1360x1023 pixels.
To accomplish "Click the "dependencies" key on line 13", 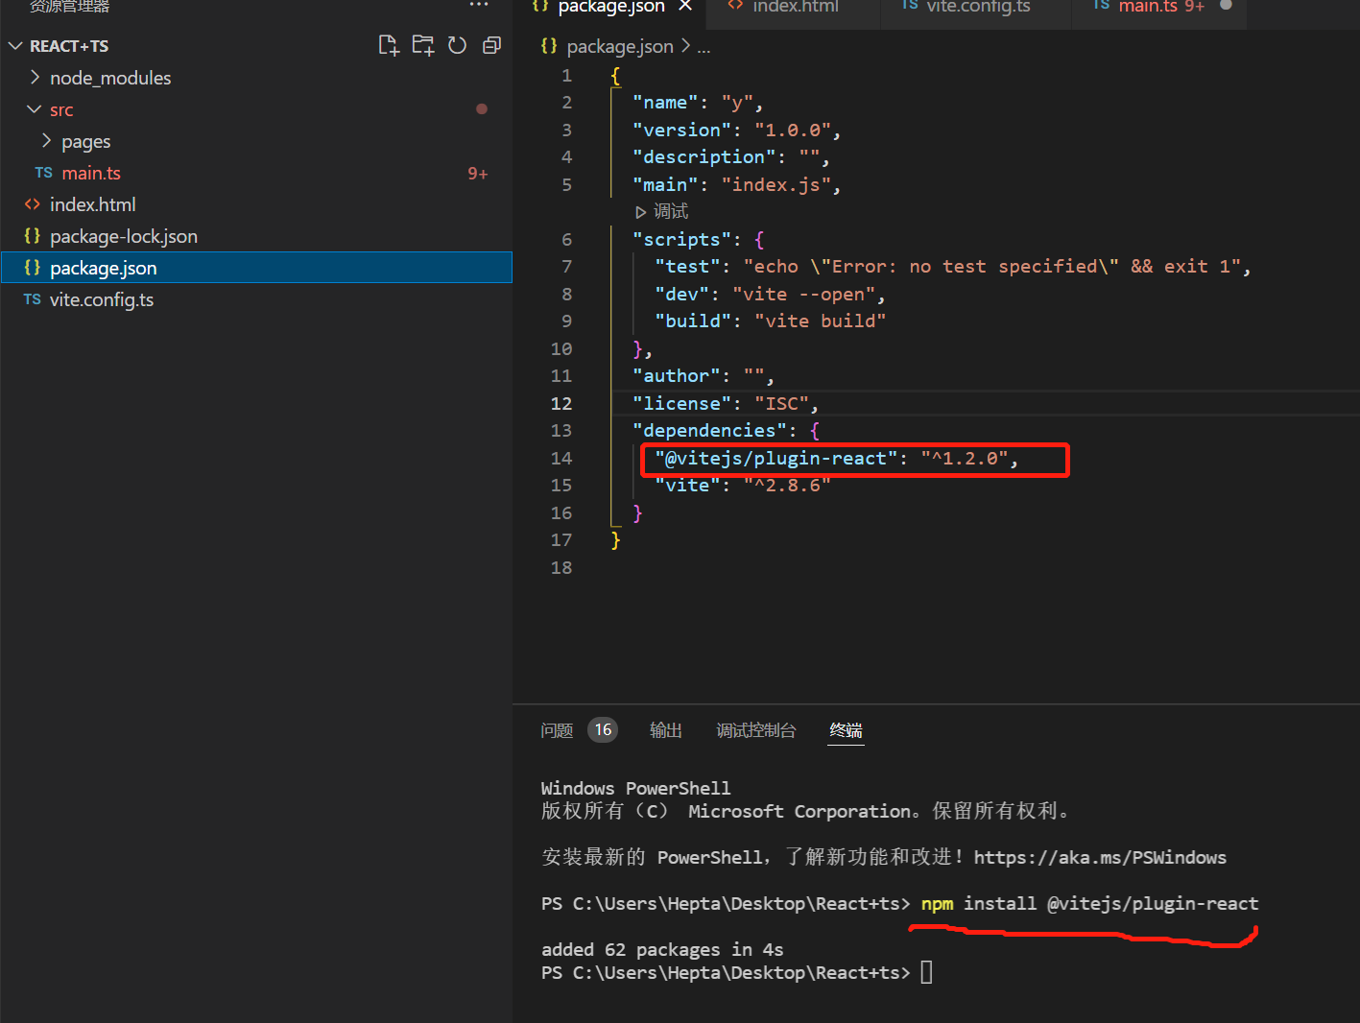I will pyautogui.click(x=708, y=430).
